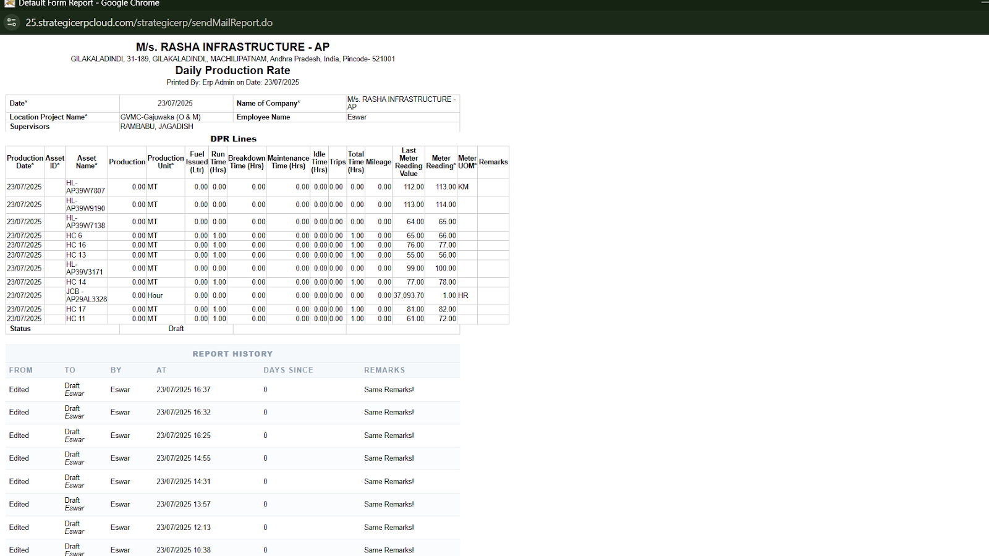Click Employee Name value Eswar in header

(x=357, y=117)
